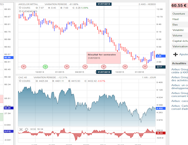Select the R event marker near 01/2015
Image resolution: width=188 pixels, height=145 pixels.
(x=67, y=67)
